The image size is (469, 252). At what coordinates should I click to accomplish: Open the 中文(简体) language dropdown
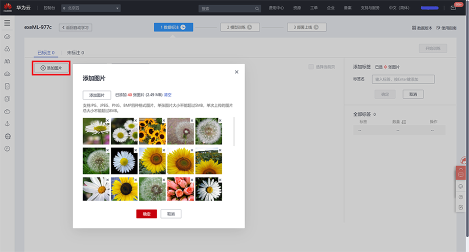pyautogui.click(x=400, y=8)
